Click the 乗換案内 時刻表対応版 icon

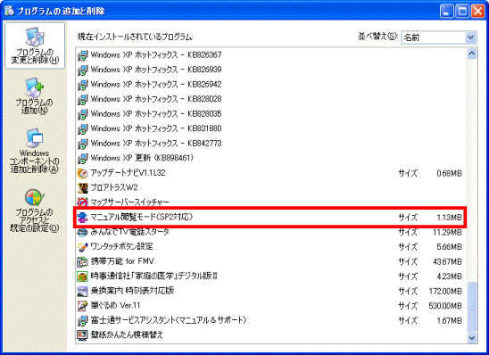[x=82, y=291]
